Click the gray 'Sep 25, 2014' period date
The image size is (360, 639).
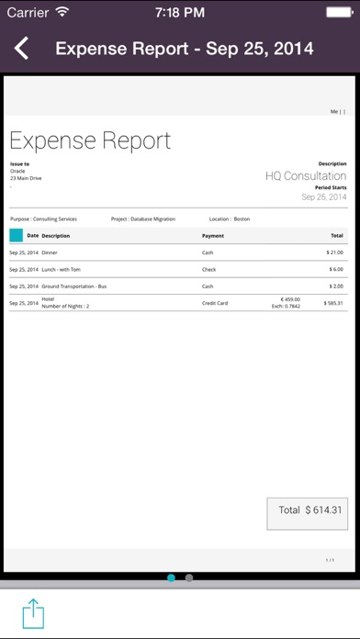coord(324,197)
